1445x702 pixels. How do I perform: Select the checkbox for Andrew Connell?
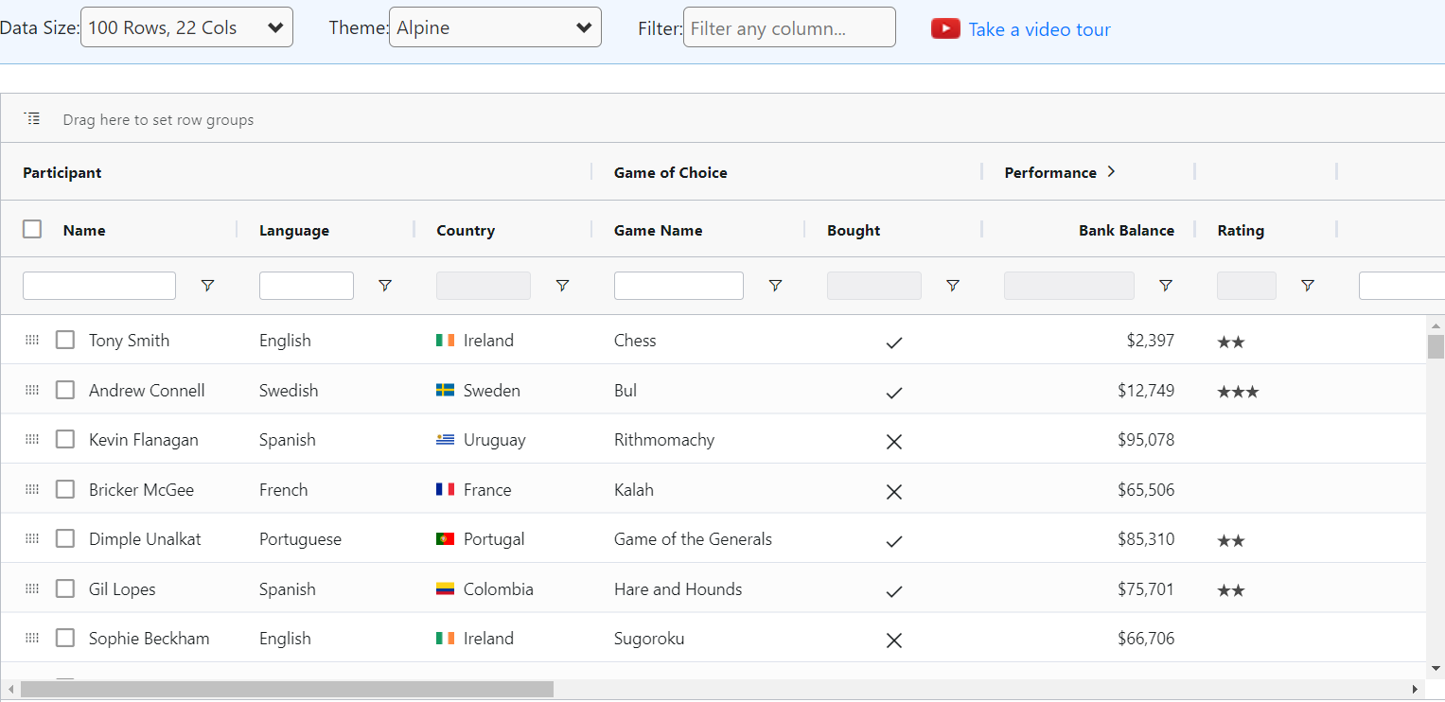tap(64, 389)
